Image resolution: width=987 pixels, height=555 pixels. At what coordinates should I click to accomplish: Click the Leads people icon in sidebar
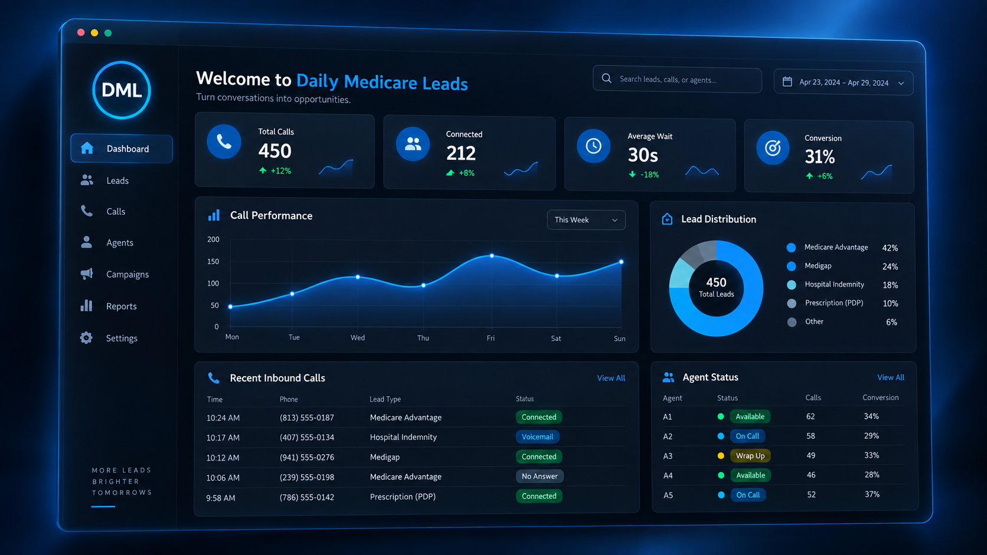[87, 180]
